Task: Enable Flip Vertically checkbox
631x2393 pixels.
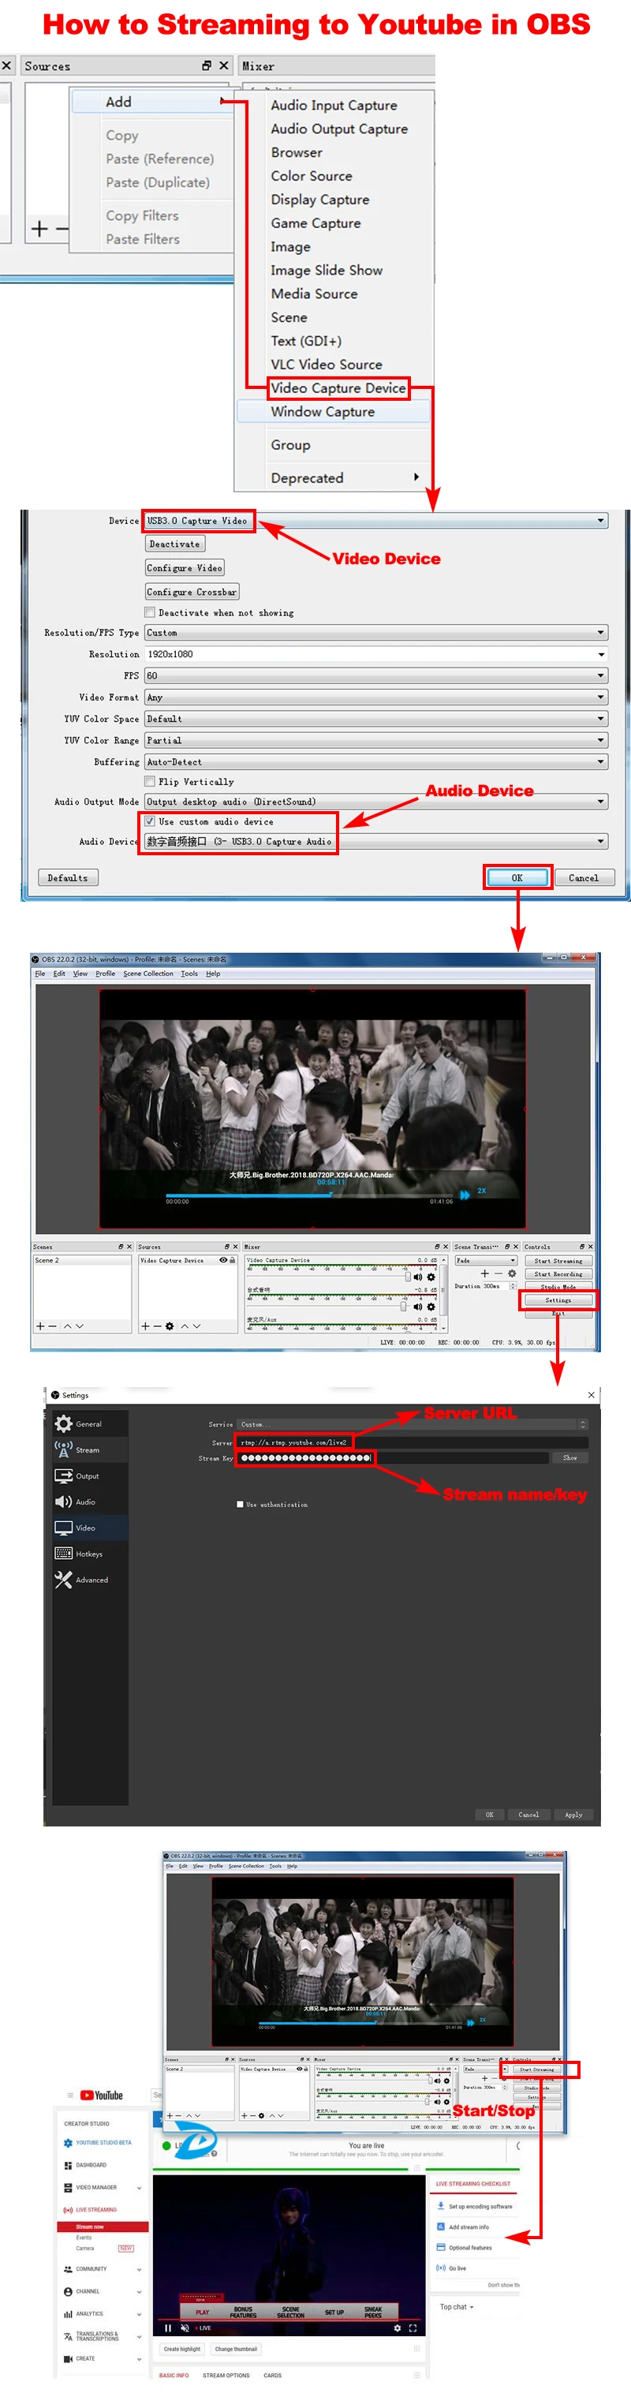Action: (150, 781)
